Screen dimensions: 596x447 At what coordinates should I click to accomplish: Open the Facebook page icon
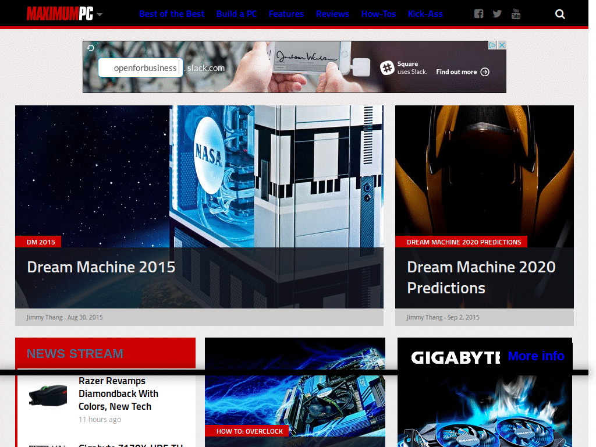tap(478, 14)
